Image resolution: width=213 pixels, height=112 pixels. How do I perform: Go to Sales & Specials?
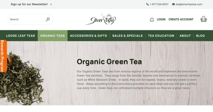(x=127, y=36)
